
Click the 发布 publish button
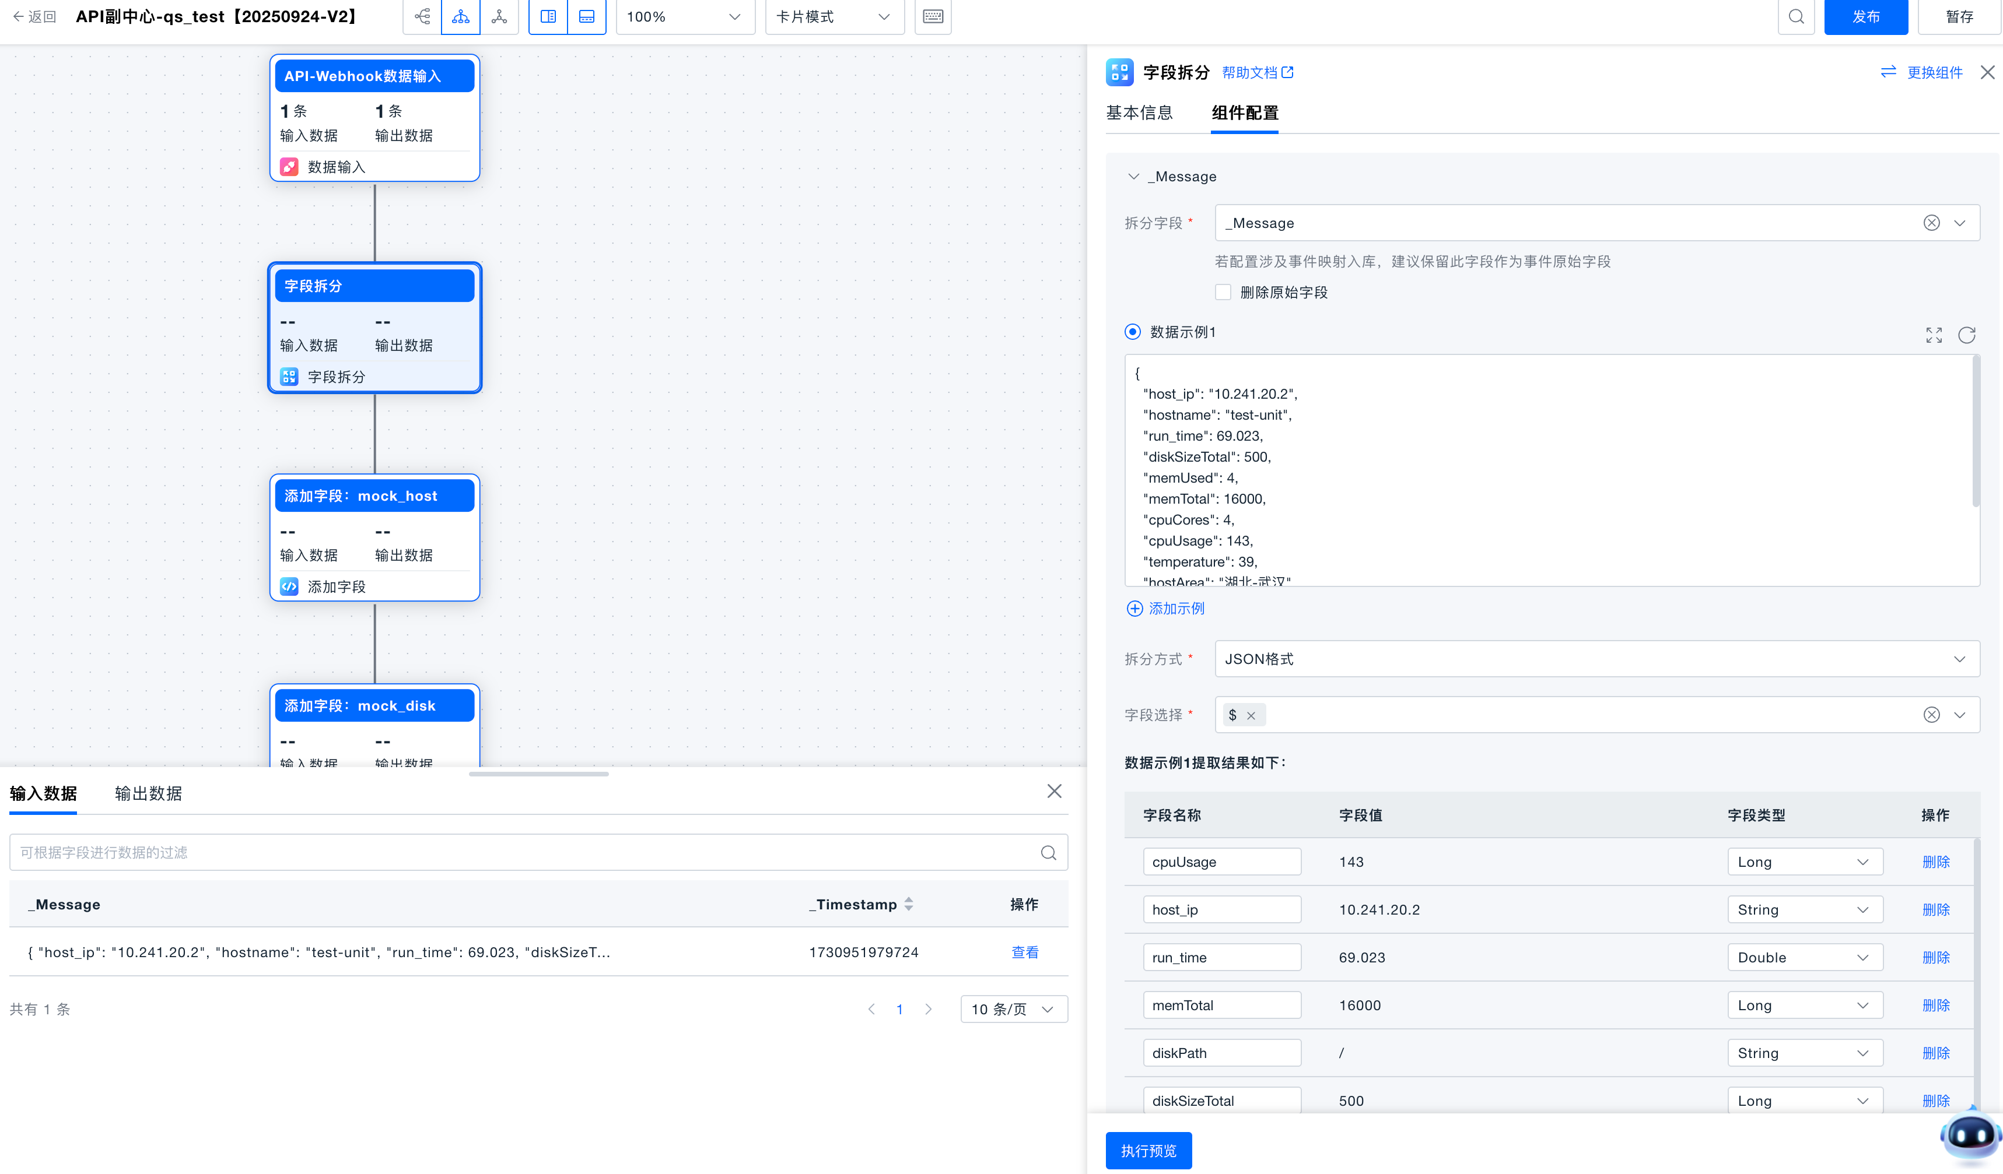pos(1865,16)
